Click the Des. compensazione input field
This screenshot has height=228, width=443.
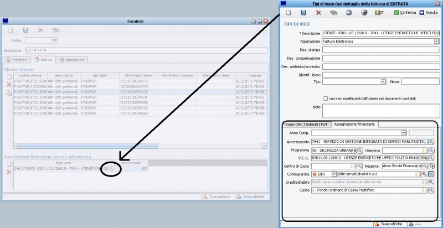tap(381, 59)
